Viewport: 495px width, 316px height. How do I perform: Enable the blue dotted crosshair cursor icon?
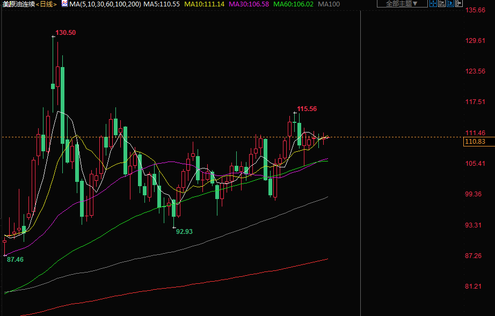[x=433, y=3]
